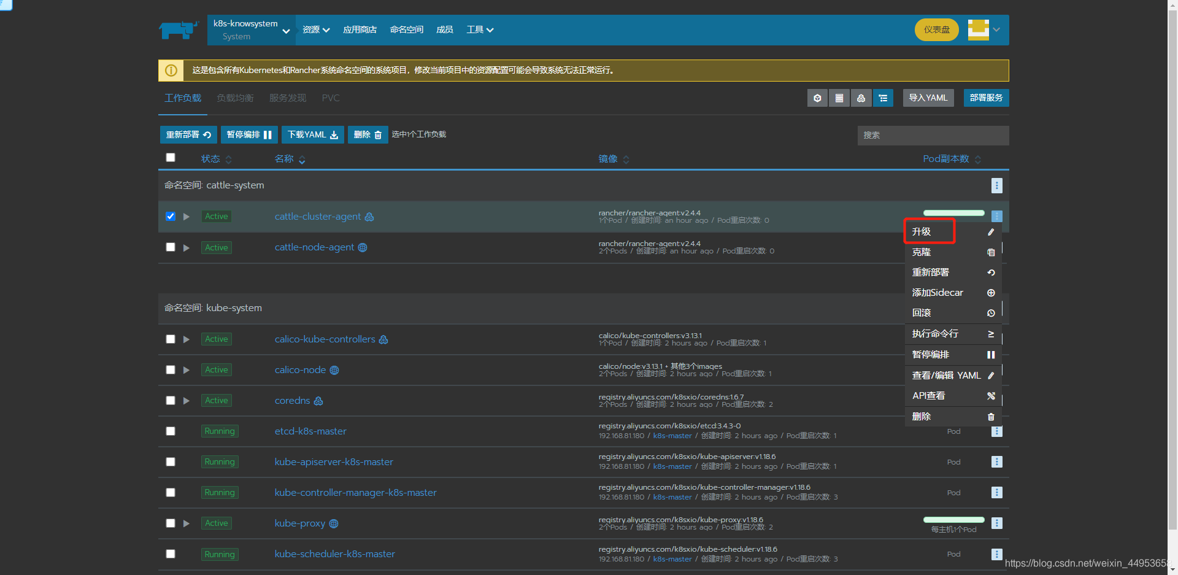The width and height of the screenshot is (1178, 575).
Task: Open the k8s-knowsystem project dropdown
Action: (x=252, y=30)
